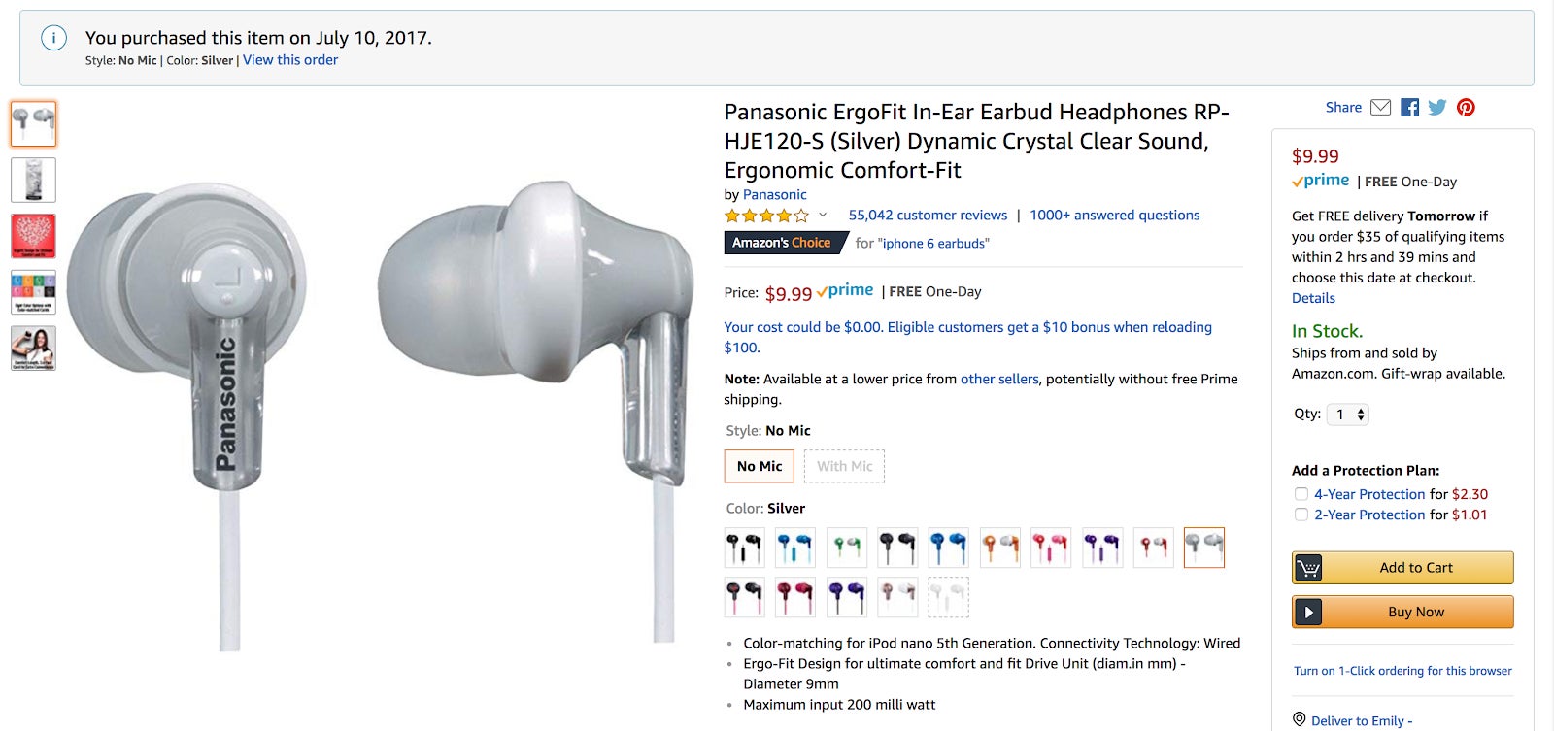Image resolution: width=1554 pixels, height=731 pixels.
Task: Select the green earbud color swatch
Action: (846, 548)
